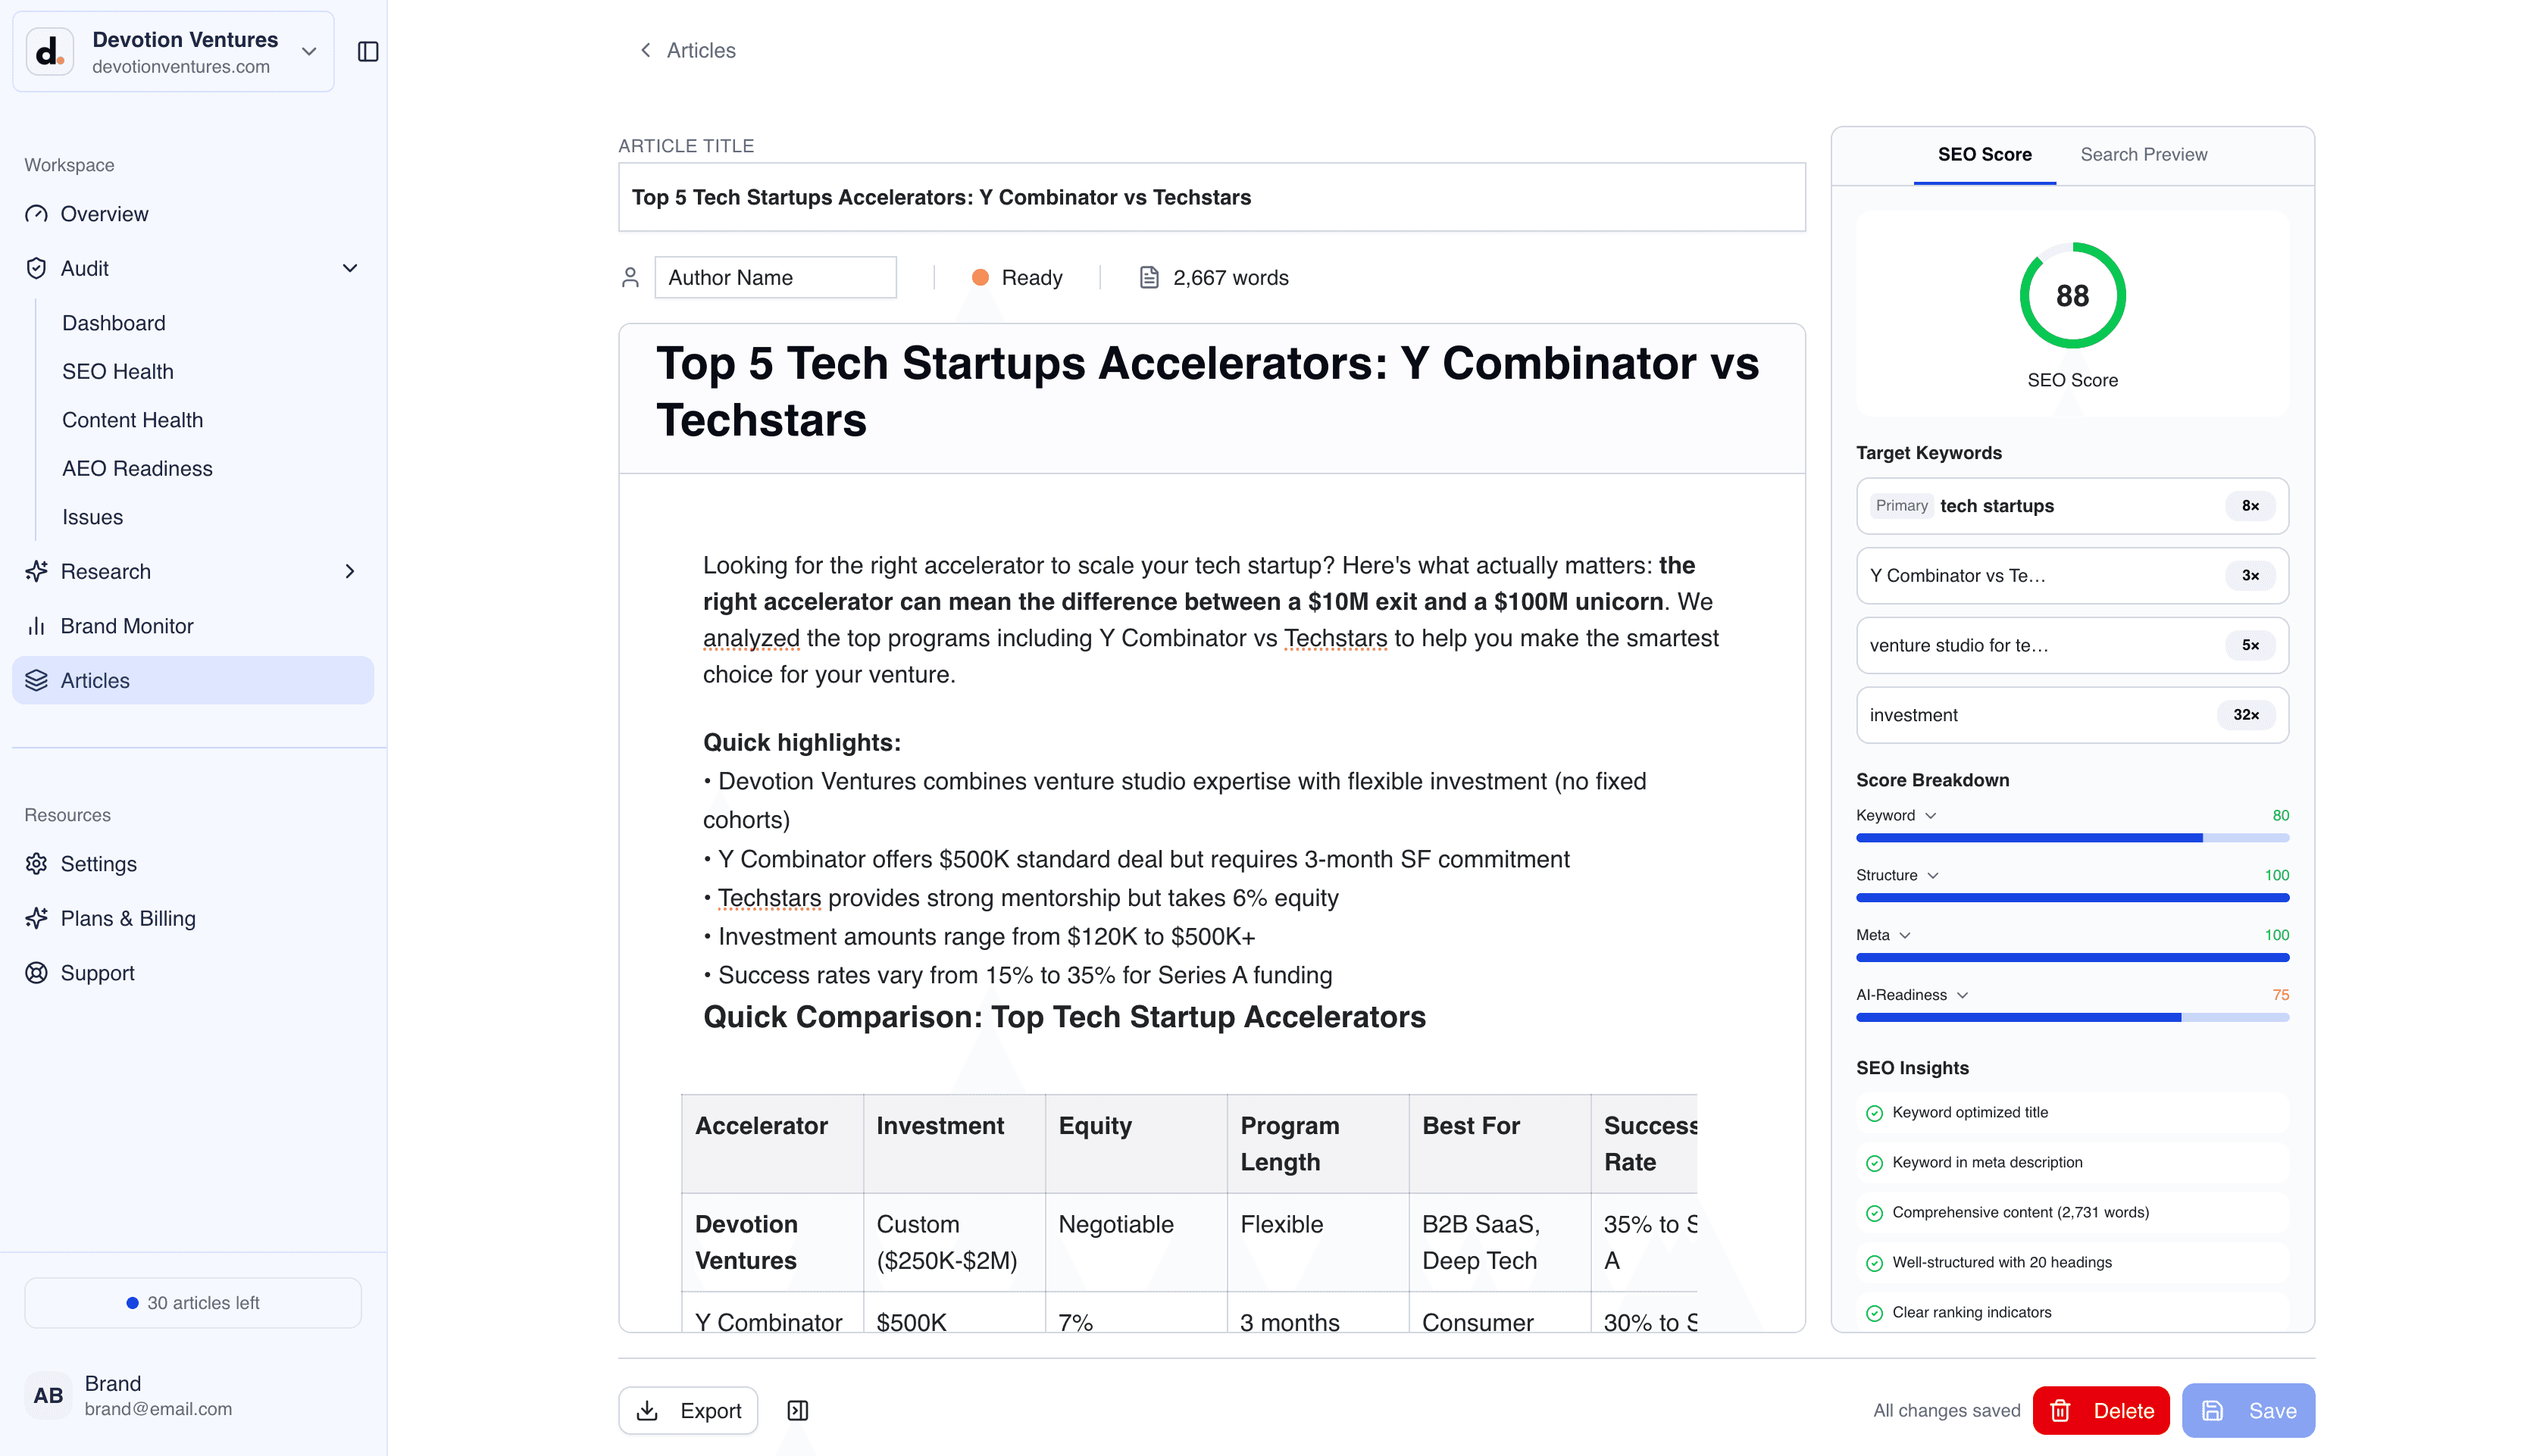Click the Settings gear icon
Viewport: 2546px width, 1456px height.
[37, 864]
